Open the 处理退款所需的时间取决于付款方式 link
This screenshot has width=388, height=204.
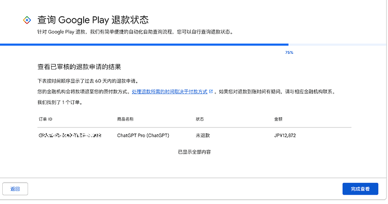(169, 92)
